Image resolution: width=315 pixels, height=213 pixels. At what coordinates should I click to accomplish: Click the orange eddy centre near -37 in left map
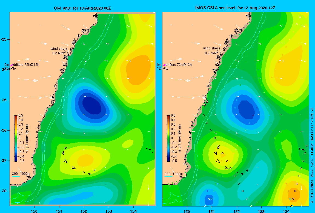tap(85, 160)
